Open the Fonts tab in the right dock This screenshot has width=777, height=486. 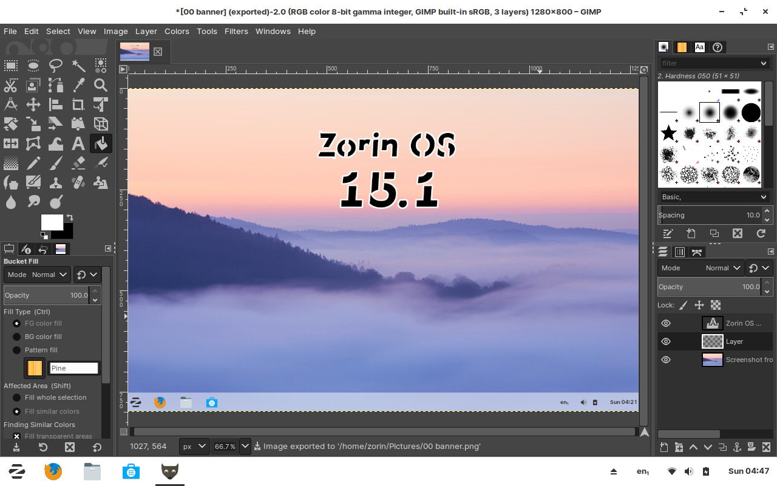coord(700,47)
